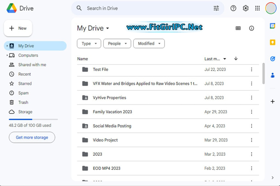Open the Settings gear icon
Screen dimensions: 280x186
[x=245, y=8]
